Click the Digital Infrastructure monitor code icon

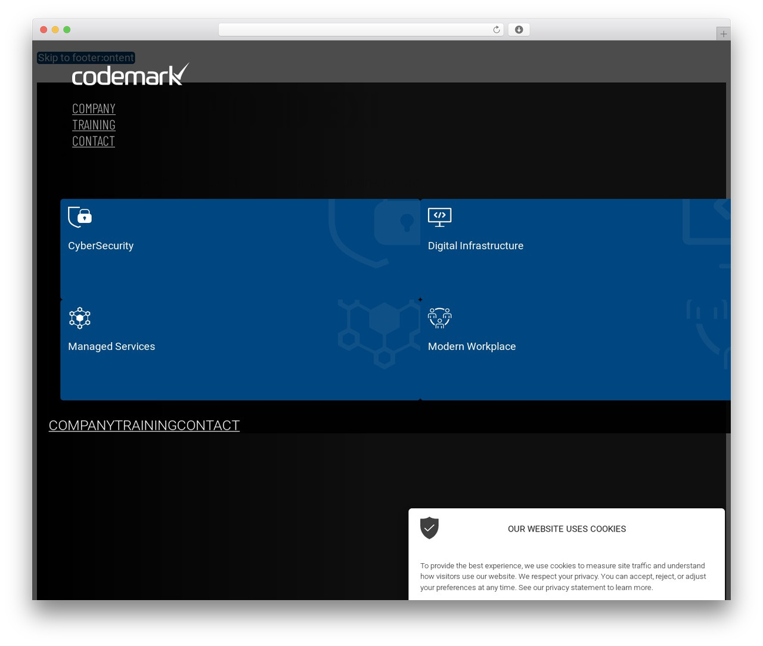[x=440, y=217]
